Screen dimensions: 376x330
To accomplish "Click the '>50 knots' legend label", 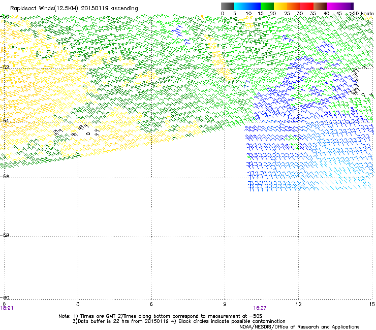I will [x=361, y=14].
